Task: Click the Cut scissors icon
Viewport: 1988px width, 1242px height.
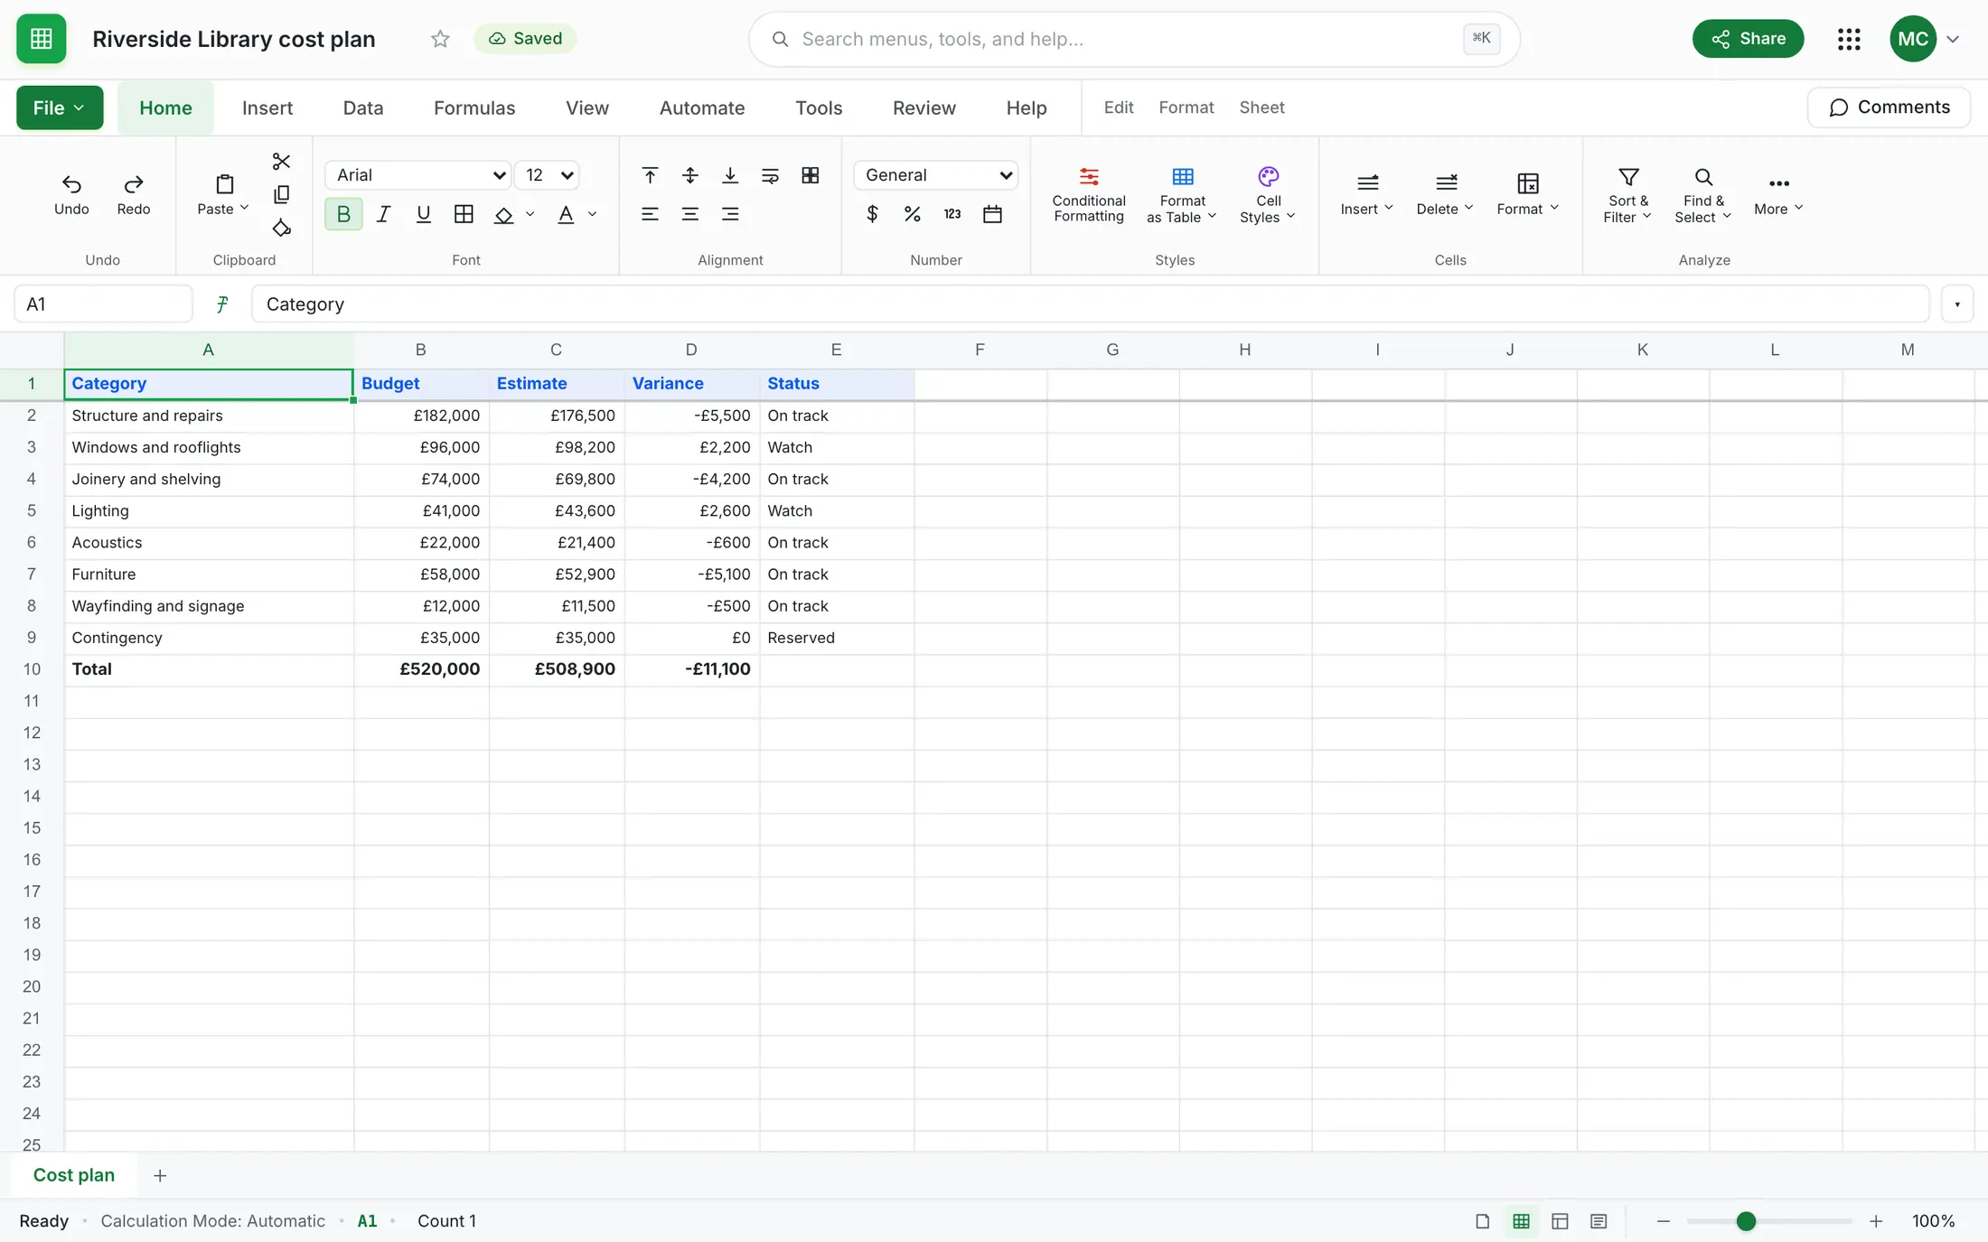Action: click(x=281, y=161)
